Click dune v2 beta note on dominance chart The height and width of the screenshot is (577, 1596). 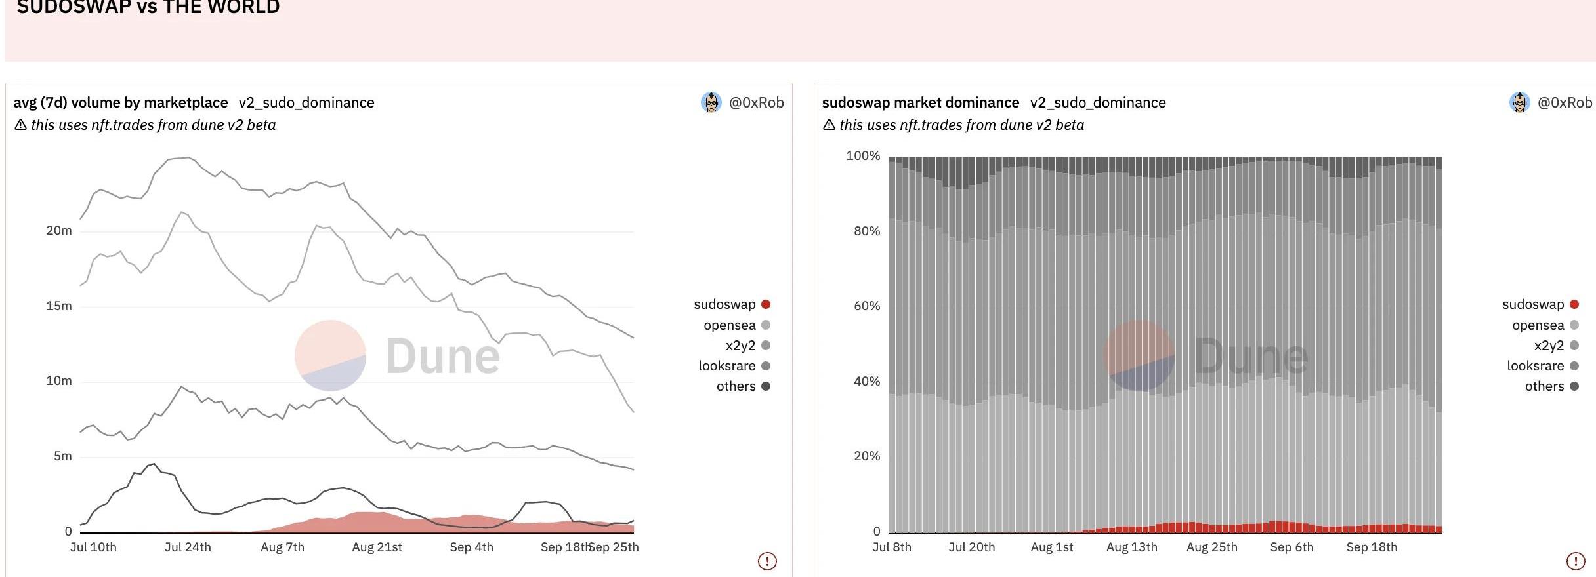click(x=954, y=125)
